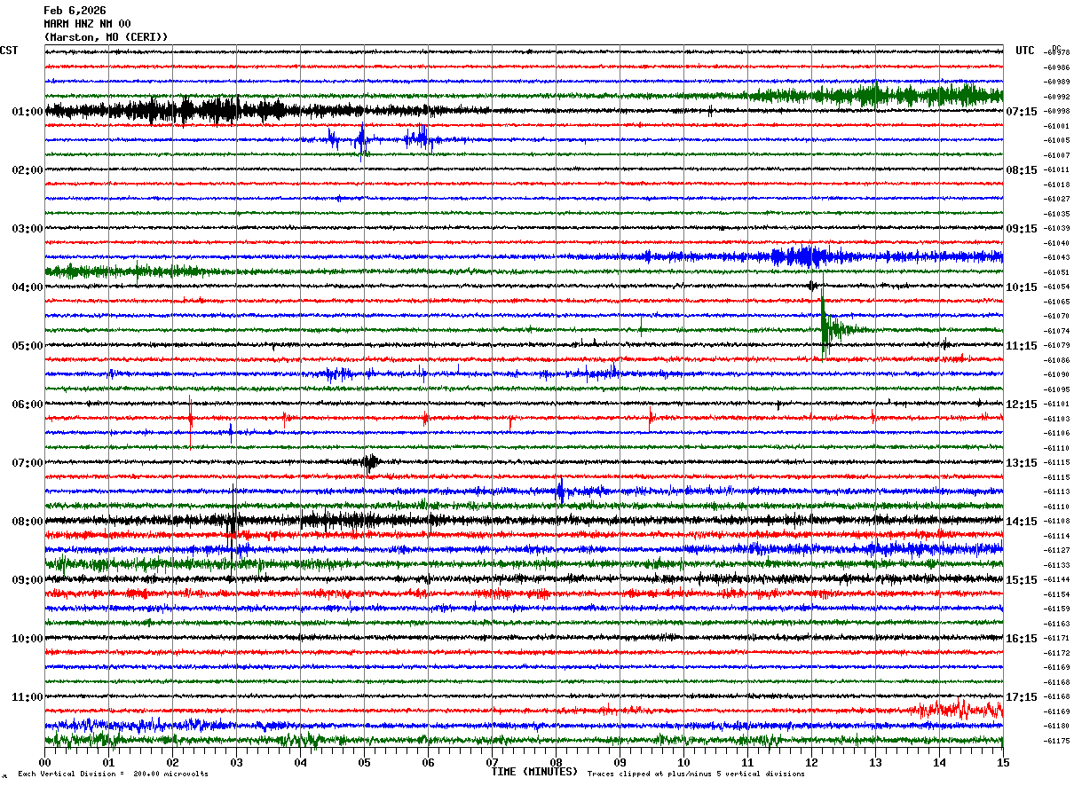Click the "15:15" UTC time label
The width and height of the screenshot is (1074, 786).
click(1022, 580)
